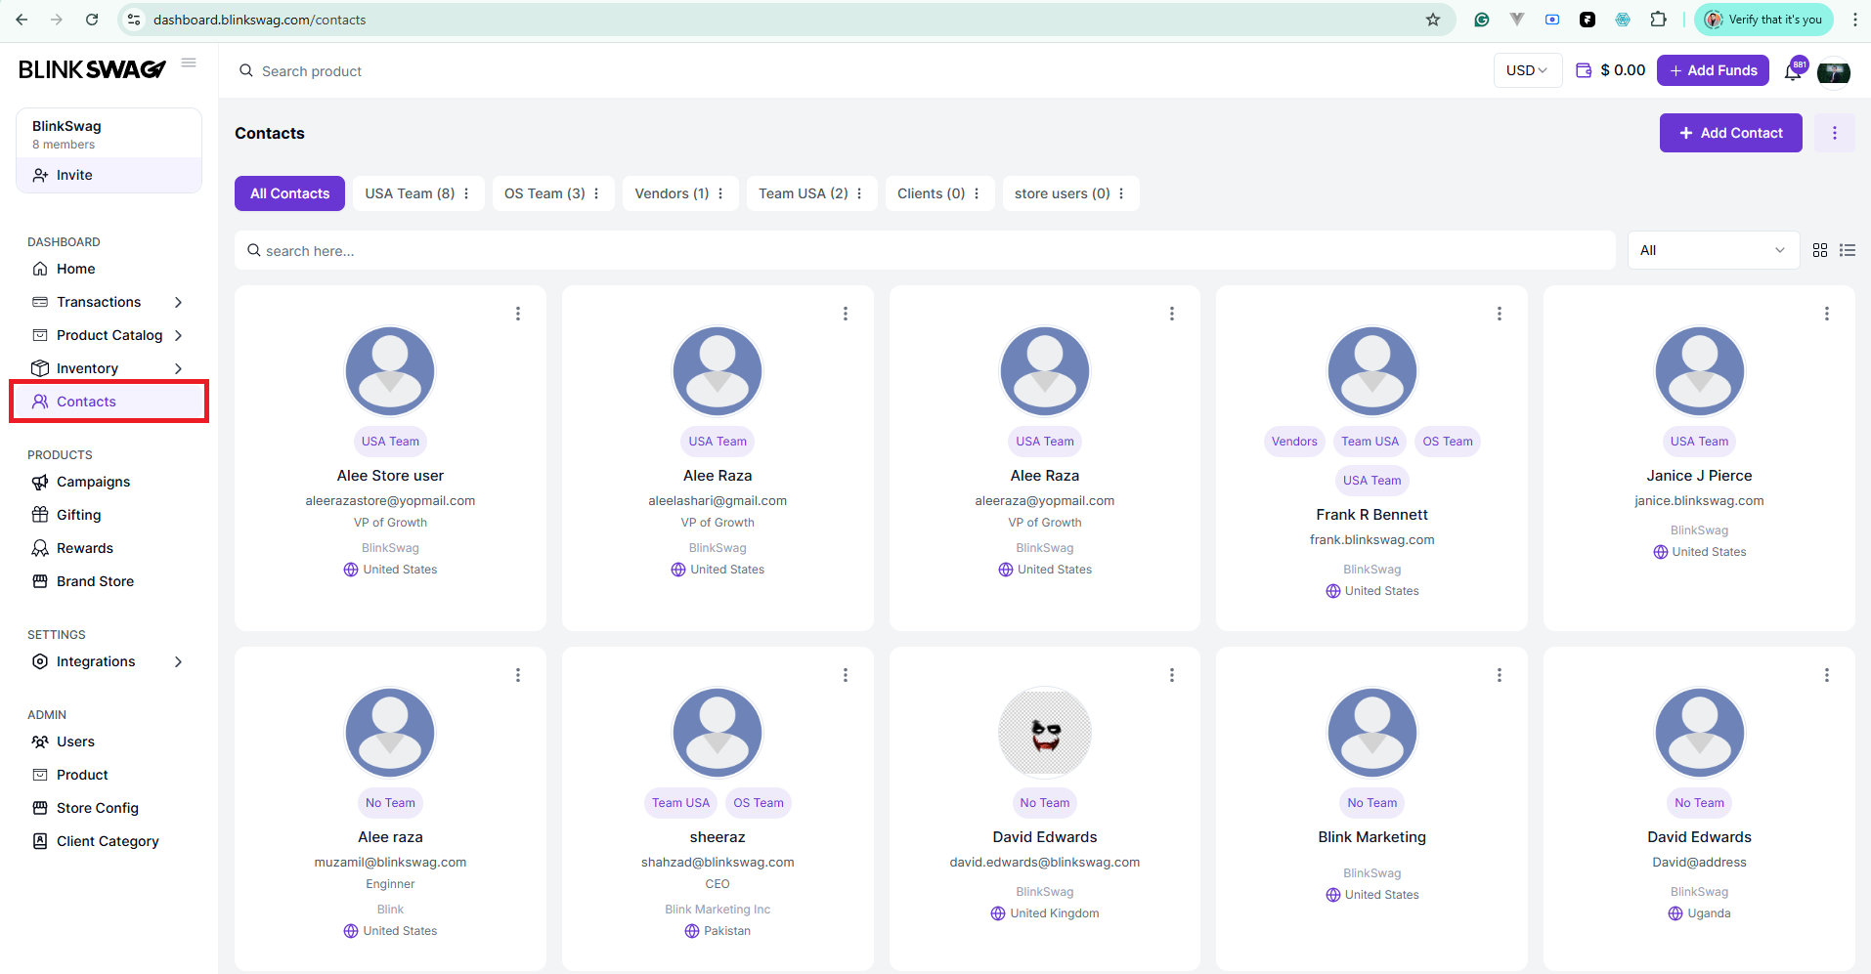Open Client Category under Admin
The image size is (1871, 974).
coord(108,841)
